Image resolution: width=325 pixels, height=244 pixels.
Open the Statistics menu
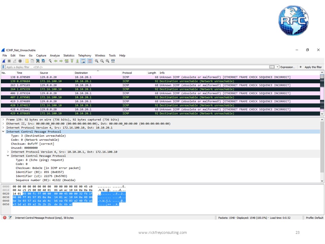click(x=69, y=56)
